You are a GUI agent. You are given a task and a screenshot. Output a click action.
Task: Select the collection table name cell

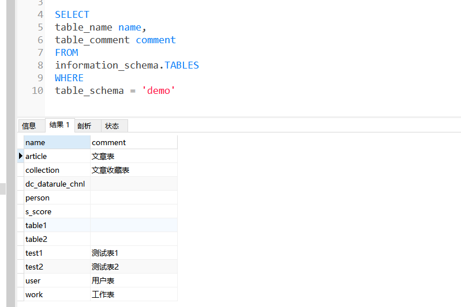click(57, 170)
